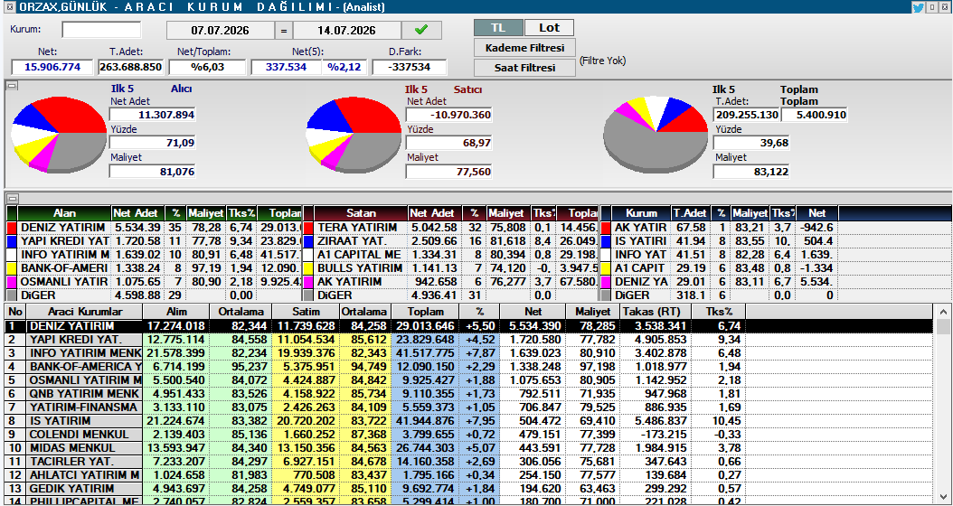
Task: Click Alıcı Net Adet value 11.307.894
Action: (152, 115)
